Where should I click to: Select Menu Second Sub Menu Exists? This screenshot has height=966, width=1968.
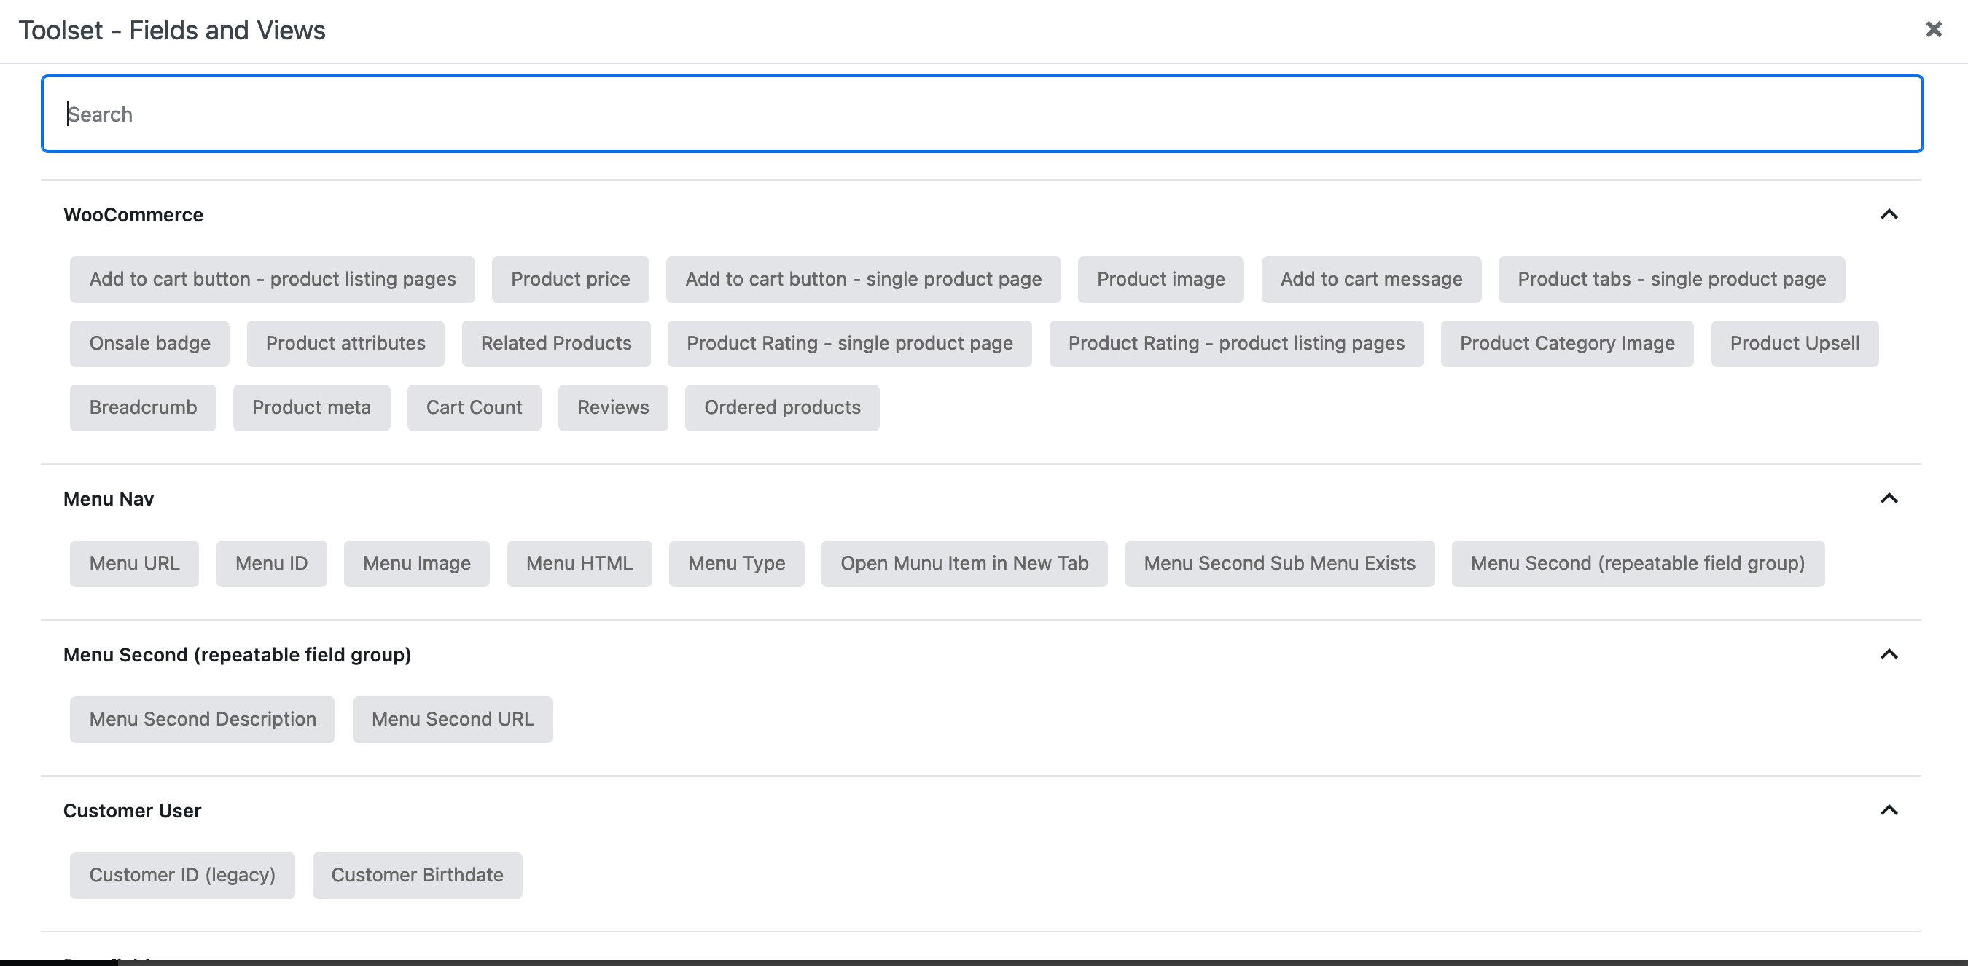coord(1280,564)
